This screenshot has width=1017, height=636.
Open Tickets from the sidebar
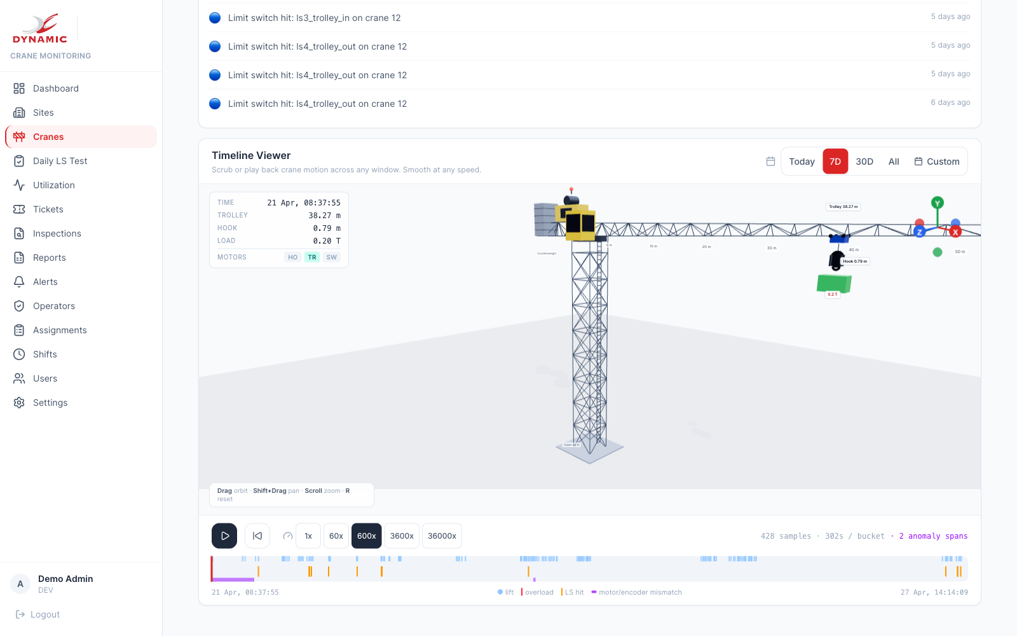[48, 209]
